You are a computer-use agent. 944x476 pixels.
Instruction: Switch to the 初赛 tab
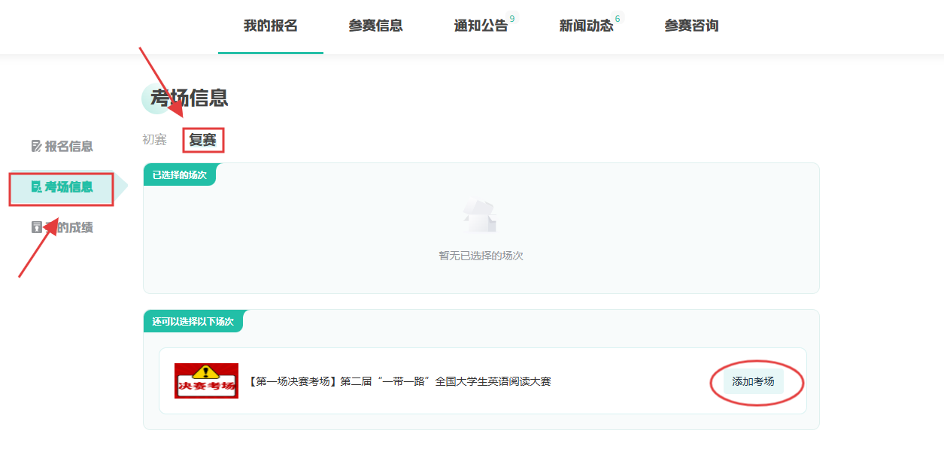coord(154,140)
